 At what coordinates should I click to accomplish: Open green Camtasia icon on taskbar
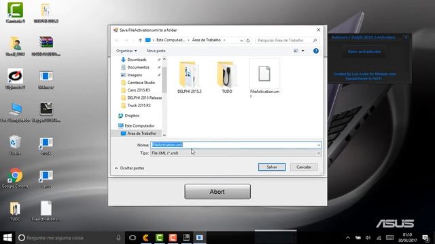159,238
